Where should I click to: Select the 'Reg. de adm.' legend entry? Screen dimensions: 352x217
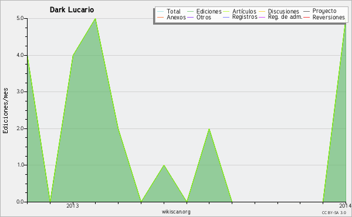285,17
